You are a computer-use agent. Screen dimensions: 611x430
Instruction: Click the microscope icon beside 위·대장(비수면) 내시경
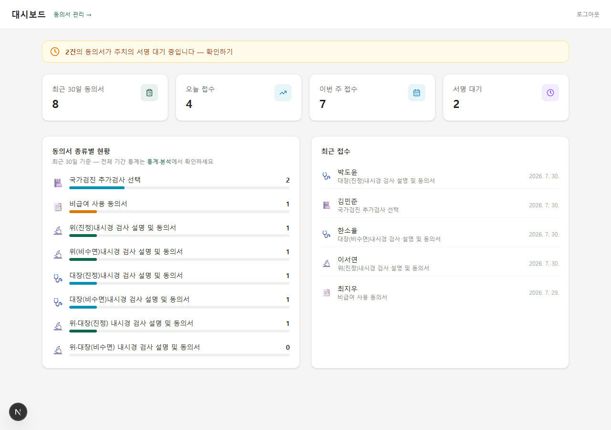[x=58, y=350]
